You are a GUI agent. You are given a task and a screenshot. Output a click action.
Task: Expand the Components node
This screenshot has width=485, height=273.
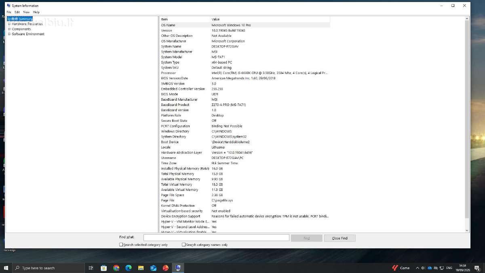click(x=9, y=29)
